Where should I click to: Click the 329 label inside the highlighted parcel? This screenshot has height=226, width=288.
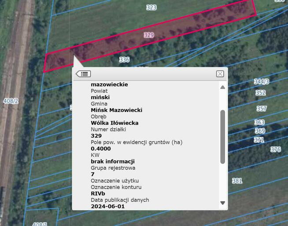[149, 35]
